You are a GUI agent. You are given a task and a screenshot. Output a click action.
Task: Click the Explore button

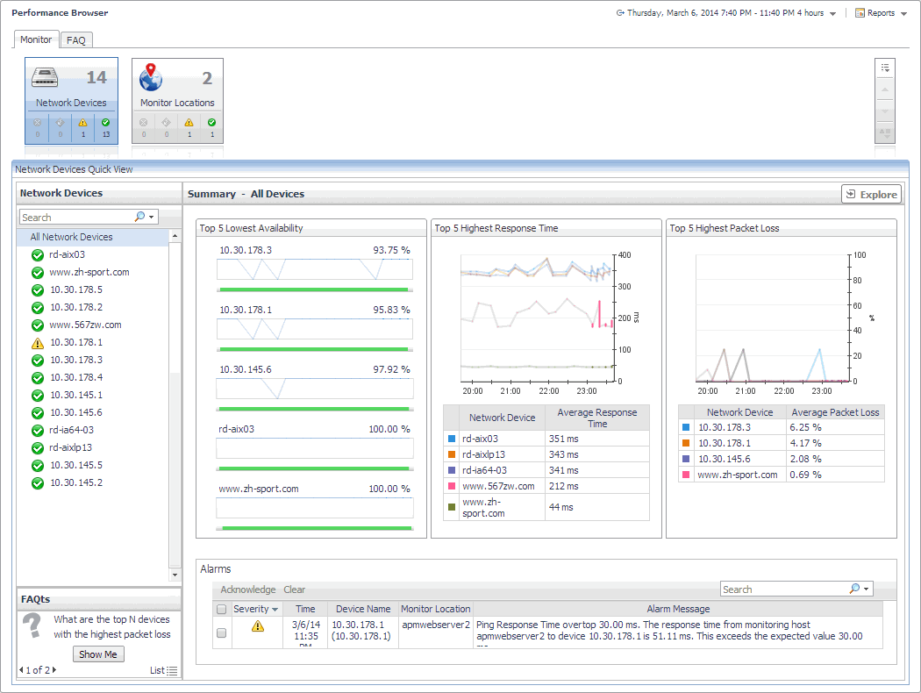[870, 195]
